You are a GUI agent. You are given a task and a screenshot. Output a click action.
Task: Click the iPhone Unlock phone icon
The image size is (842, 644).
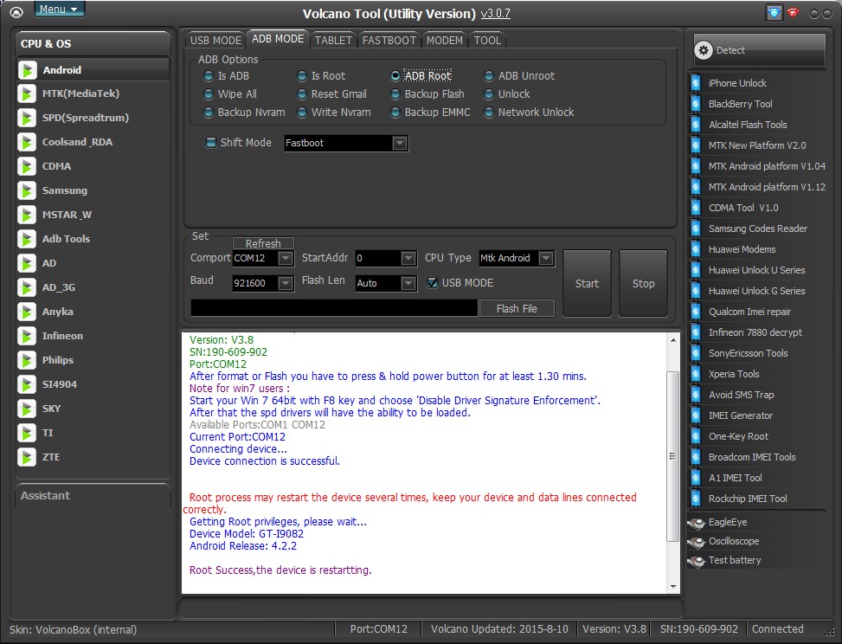pyautogui.click(x=696, y=83)
